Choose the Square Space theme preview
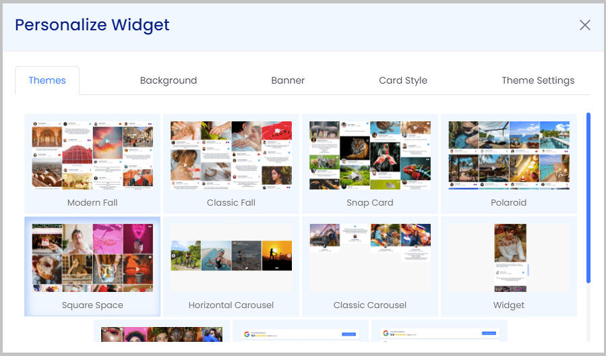606x356 pixels. click(x=92, y=258)
